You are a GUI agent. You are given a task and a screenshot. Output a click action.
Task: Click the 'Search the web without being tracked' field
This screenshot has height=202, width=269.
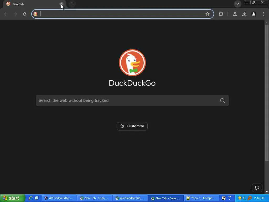(132, 100)
